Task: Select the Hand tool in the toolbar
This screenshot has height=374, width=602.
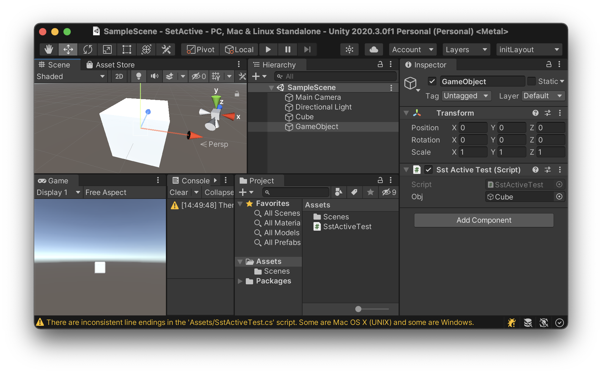Action: [x=48, y=49]
